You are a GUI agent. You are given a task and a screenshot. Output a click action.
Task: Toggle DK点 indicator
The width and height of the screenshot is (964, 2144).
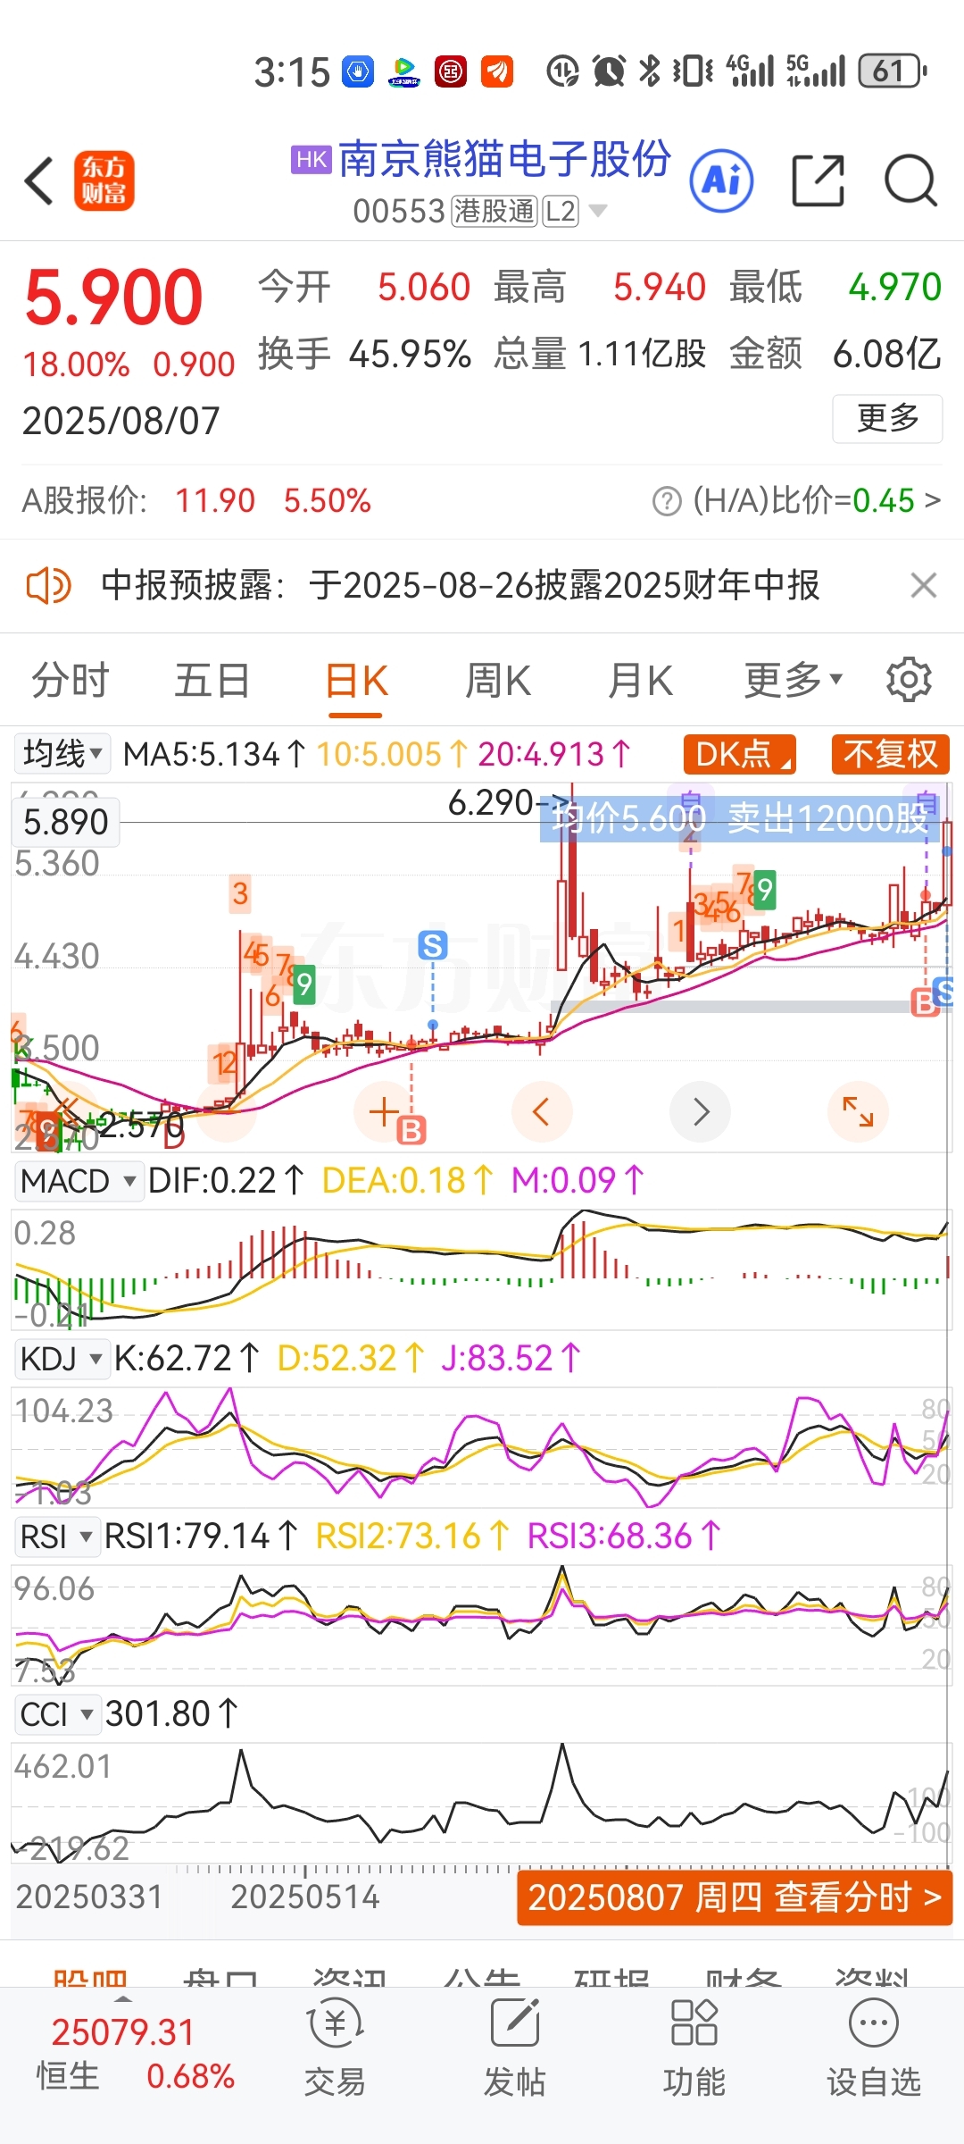[739, 754]
